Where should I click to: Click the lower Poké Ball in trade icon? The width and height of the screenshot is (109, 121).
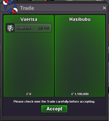pyautogui.click(x=15, y=11)
